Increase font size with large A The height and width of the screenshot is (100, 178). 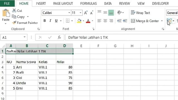coord(86,13)
